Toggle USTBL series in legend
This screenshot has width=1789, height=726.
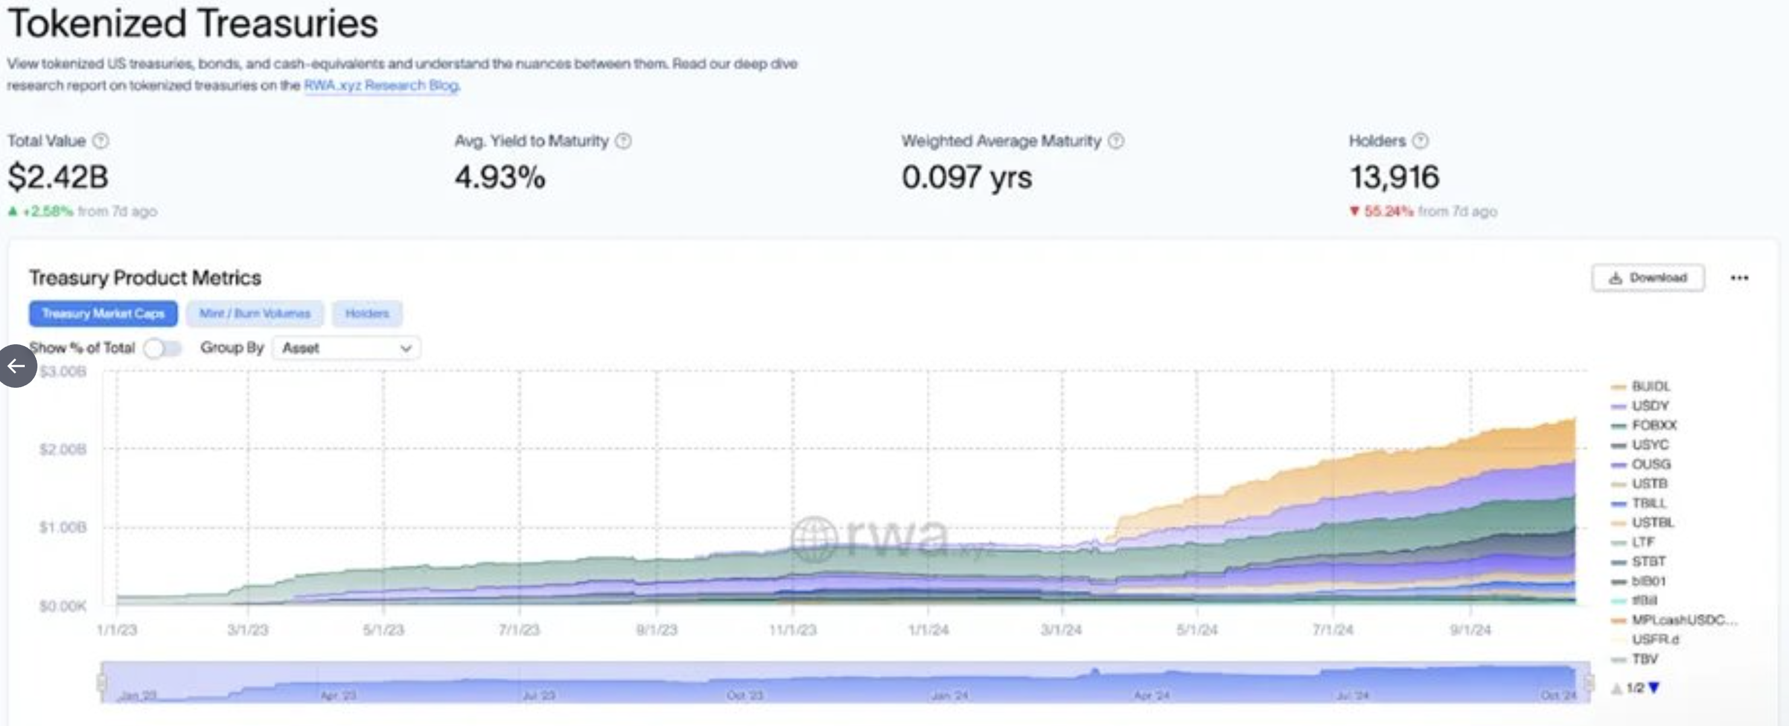coord(1642,522)
